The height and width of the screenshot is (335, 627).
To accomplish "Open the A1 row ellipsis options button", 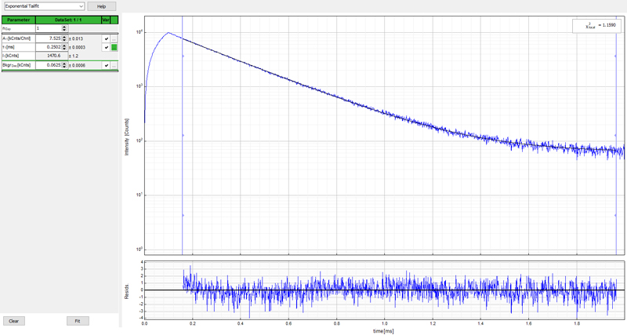I will [x=114, y=38].
